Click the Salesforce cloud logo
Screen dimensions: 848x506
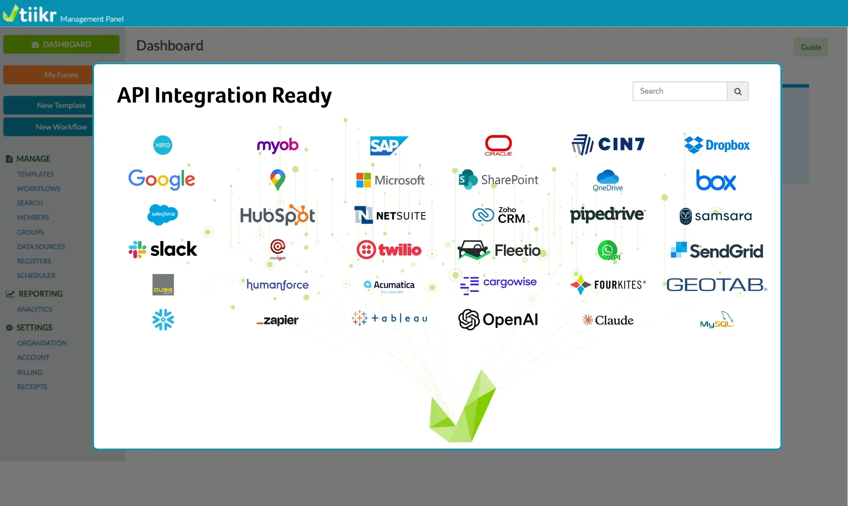(x=163, y=215)
